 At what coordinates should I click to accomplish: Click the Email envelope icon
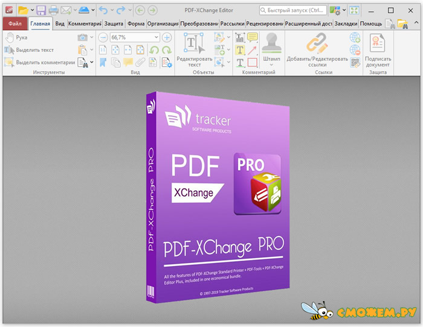click(66, 10)
